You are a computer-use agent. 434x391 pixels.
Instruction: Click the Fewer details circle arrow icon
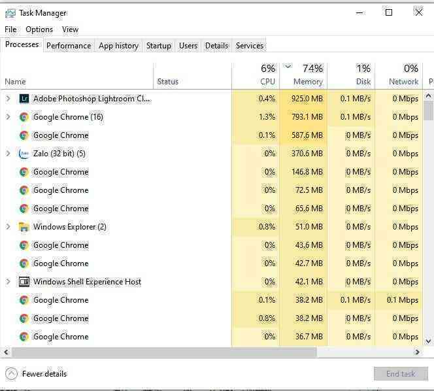[11, 374]
